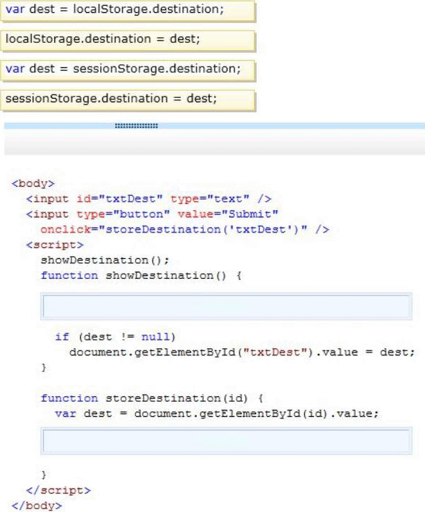Click the getElementById("txtDest").value assignment line
The height and width of the screenshot is (512, 425).
242,353
